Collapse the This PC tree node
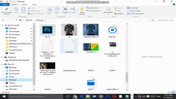The image size is (176, 99). coord(2,64)
